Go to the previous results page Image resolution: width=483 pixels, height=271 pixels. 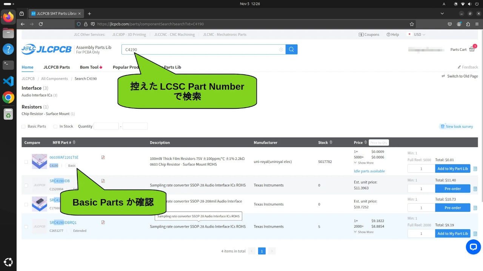point(252,251)
